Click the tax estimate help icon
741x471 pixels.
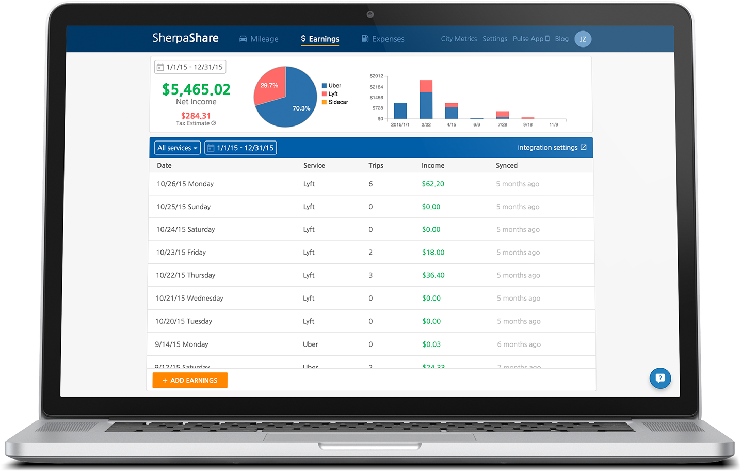tap(214, 123)
